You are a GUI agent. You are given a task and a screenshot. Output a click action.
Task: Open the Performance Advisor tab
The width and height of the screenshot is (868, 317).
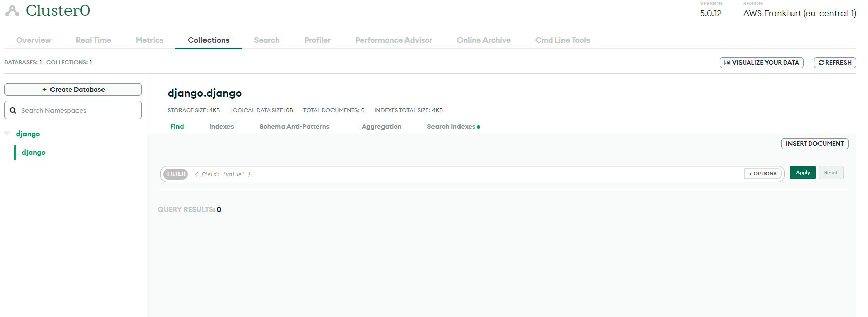[x=394, y=40]
